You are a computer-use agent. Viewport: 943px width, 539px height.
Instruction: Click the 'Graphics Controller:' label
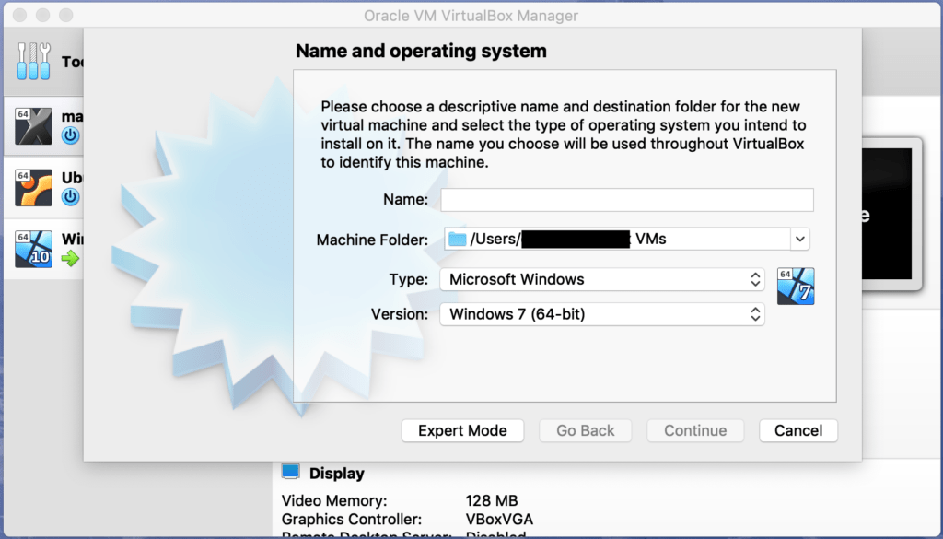tap(352, 519)
